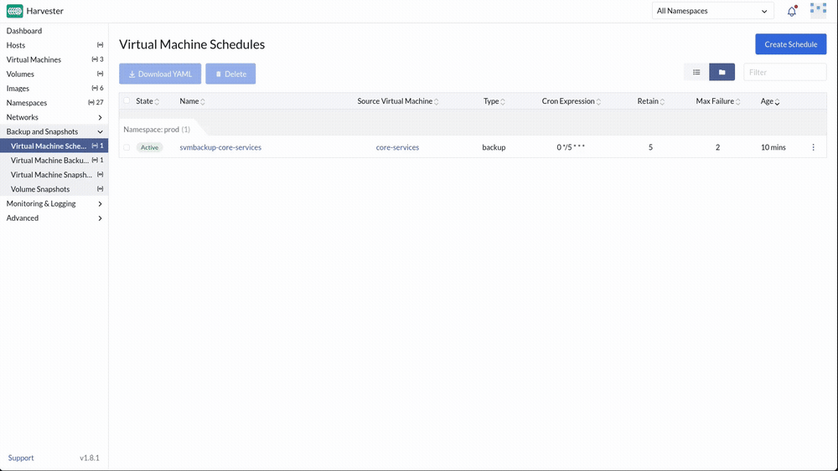This screenshot has width=838, height=471.
Task: Click '10 mins' age cell
Action: coord(773,147)
